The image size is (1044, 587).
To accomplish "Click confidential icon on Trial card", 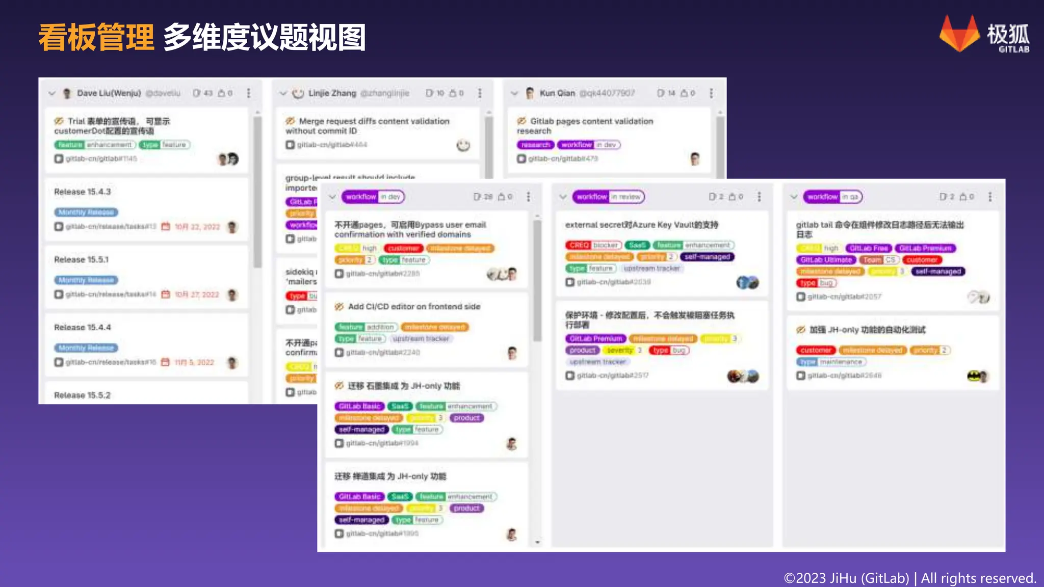I will point(59,121).
